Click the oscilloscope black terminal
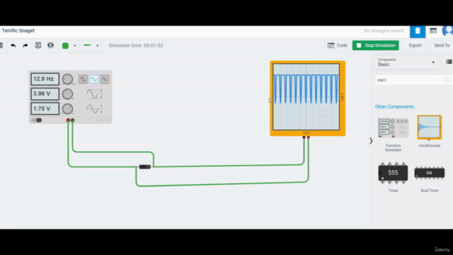The height and width of the screenshot is (255, 453). (304, 137)
